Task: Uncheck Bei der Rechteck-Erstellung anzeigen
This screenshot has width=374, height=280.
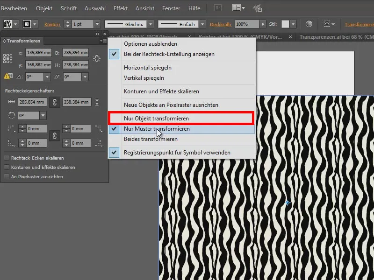Action: [181, 54]
